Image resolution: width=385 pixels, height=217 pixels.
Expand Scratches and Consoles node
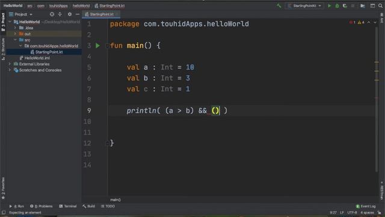(x=10, y=70)
